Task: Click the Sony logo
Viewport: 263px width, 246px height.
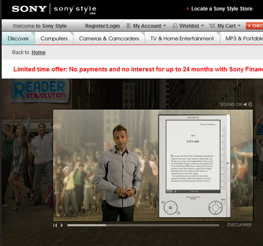Action: tap(29, 9)
